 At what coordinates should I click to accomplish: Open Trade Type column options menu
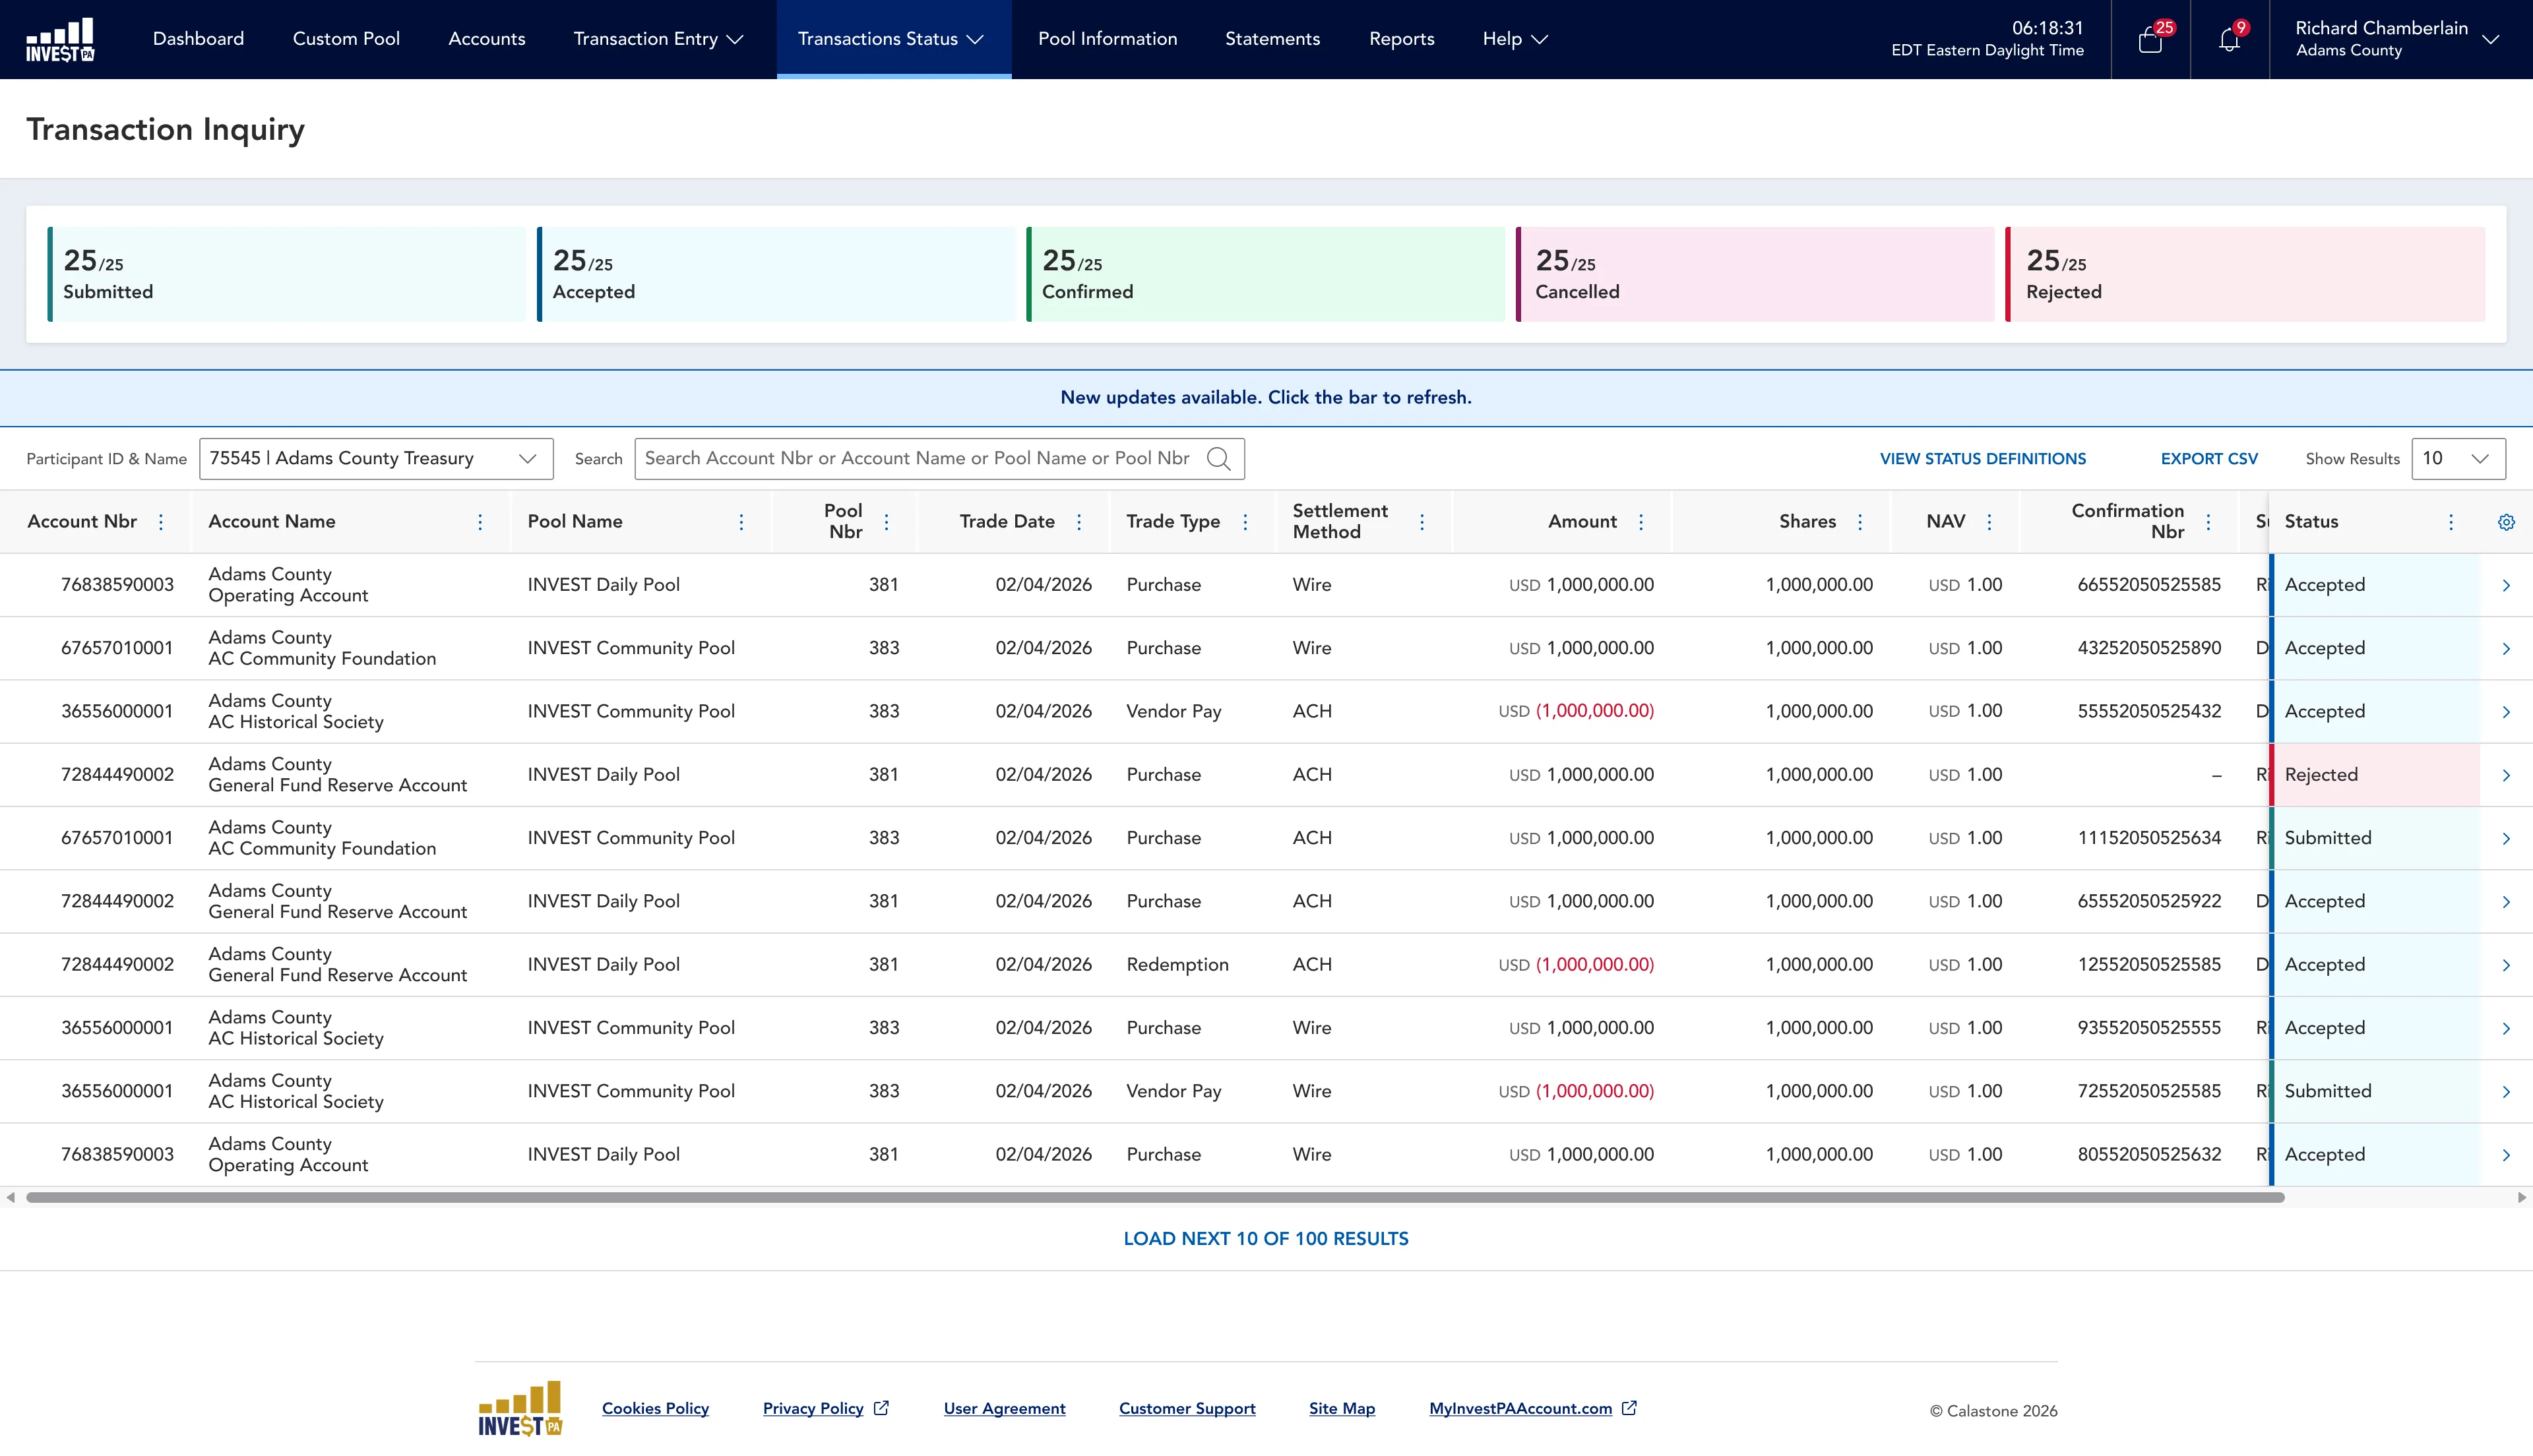coord(1245,522)
